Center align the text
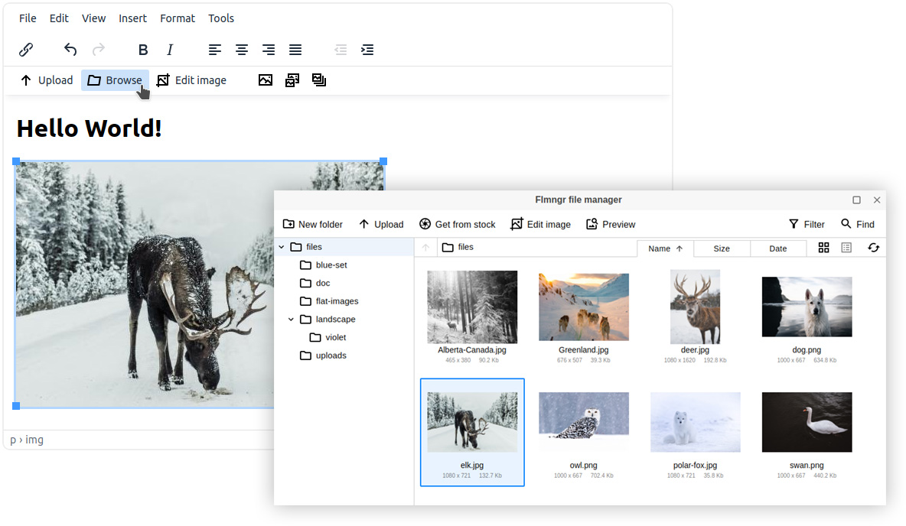This screenshot has height=526, width=906. (x=242, y=50)
